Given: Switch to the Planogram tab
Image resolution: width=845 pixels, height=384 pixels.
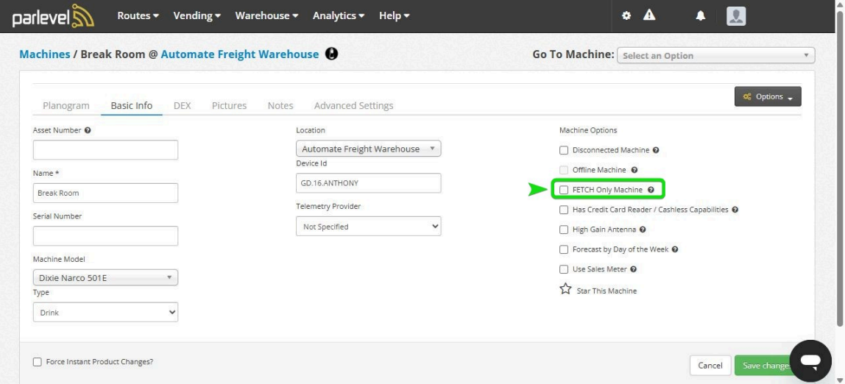Looking at the screenshot, I should point(66,105).
